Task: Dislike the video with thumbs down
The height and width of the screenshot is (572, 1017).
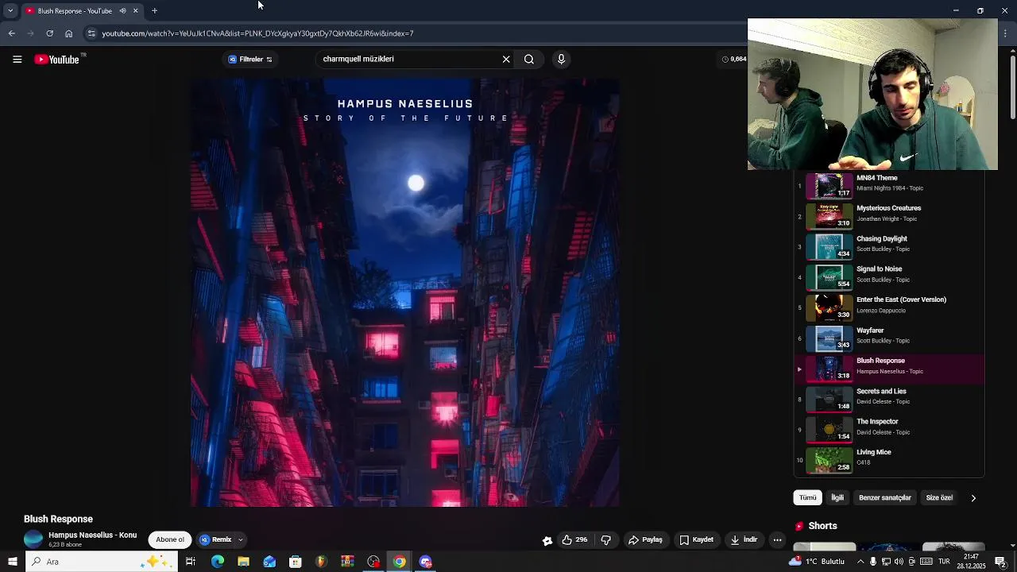Action: point(606,539)
